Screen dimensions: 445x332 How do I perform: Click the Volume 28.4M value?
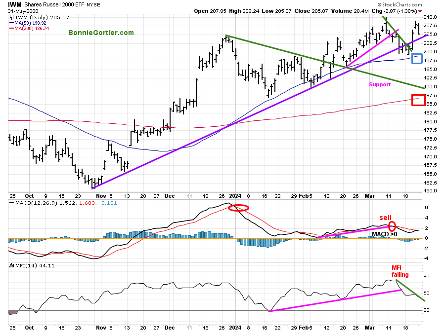coord(350,11)
